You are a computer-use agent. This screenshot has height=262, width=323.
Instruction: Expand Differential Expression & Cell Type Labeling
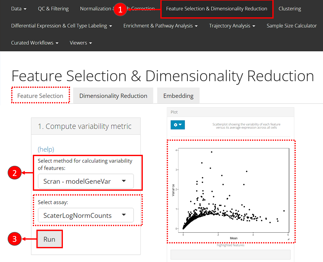click(x=61, y=26)
